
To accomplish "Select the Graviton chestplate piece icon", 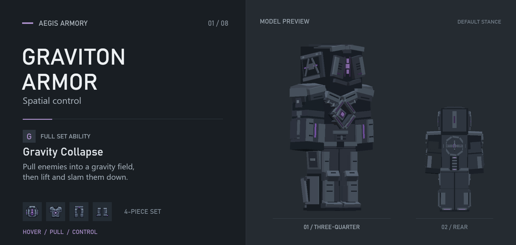I will point(56,212).
